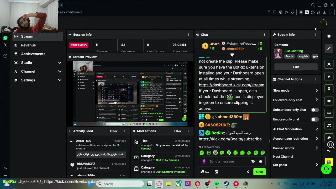Toggle Emotes-only chat switch

(x=315, y=119)
